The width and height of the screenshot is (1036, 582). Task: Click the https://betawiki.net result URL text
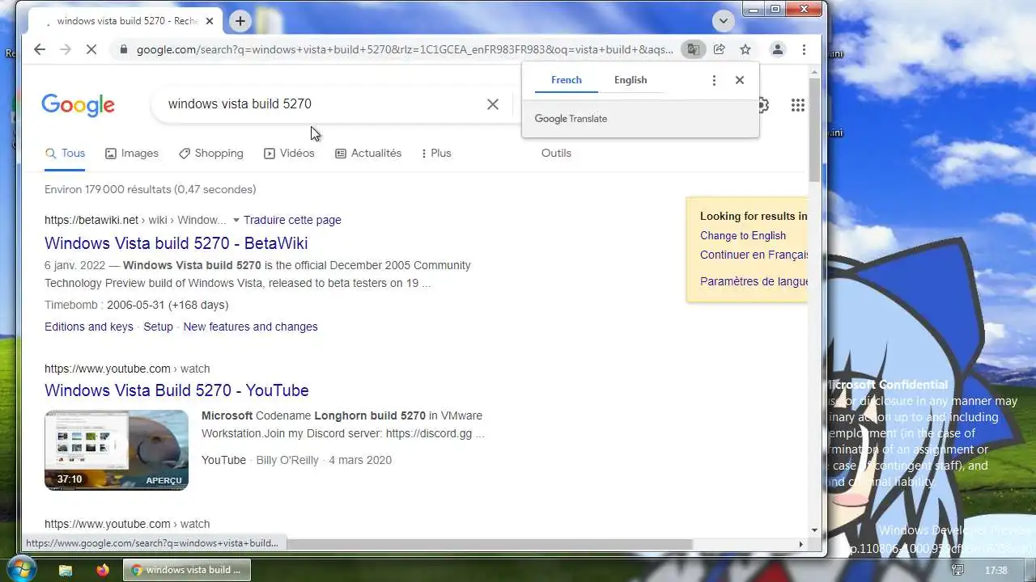[91, 220]
